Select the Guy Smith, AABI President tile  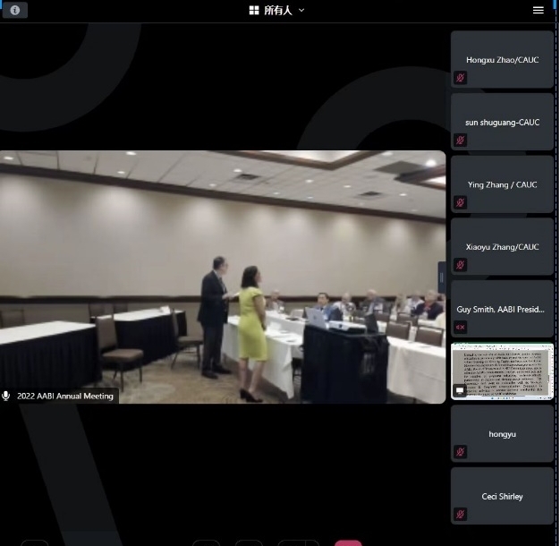502,309
